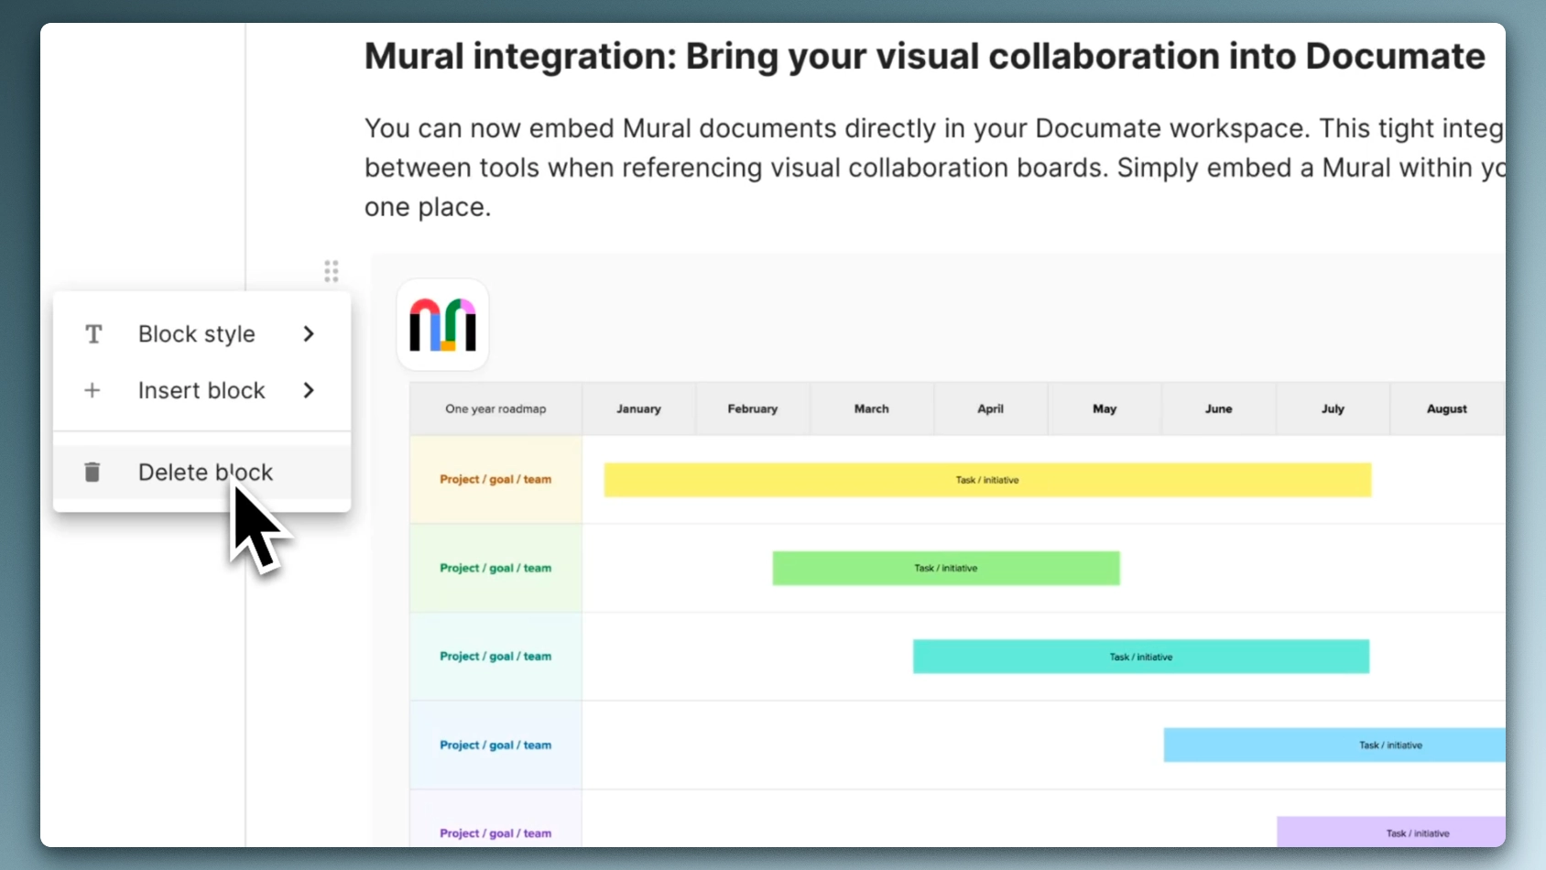Select the green Task/initiative bar
Image resolution: width=1546 pixels, height=870 pixels.
[x=945, y=568]
